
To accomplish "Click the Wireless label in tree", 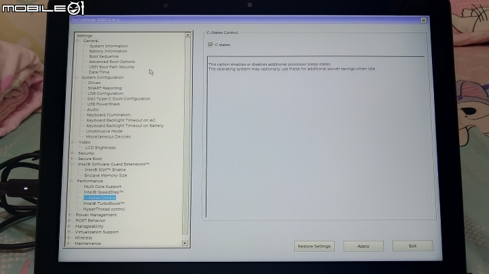I will (x=84, y=237).
